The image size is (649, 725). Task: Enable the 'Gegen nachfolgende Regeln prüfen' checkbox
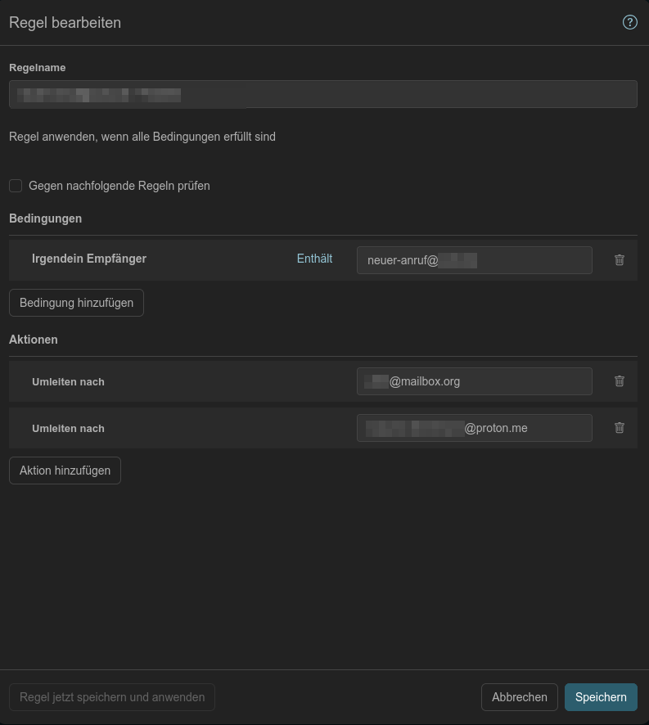coord(16,186)
